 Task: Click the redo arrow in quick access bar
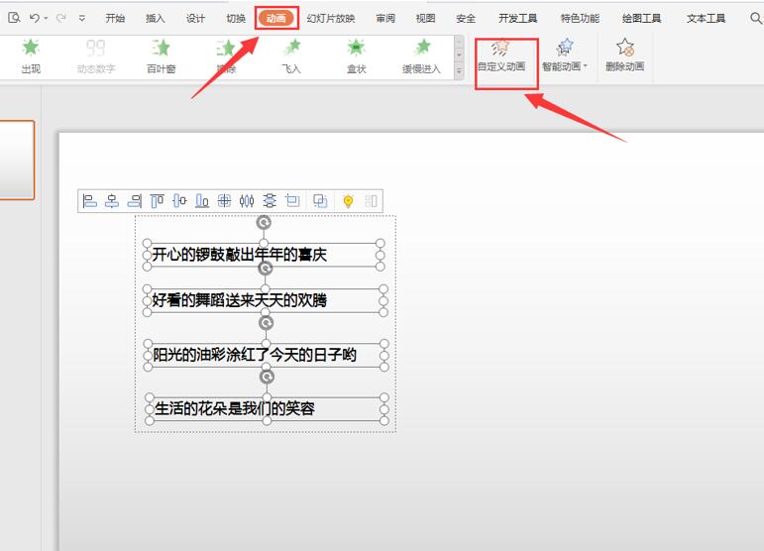click(x=60, y=18)
